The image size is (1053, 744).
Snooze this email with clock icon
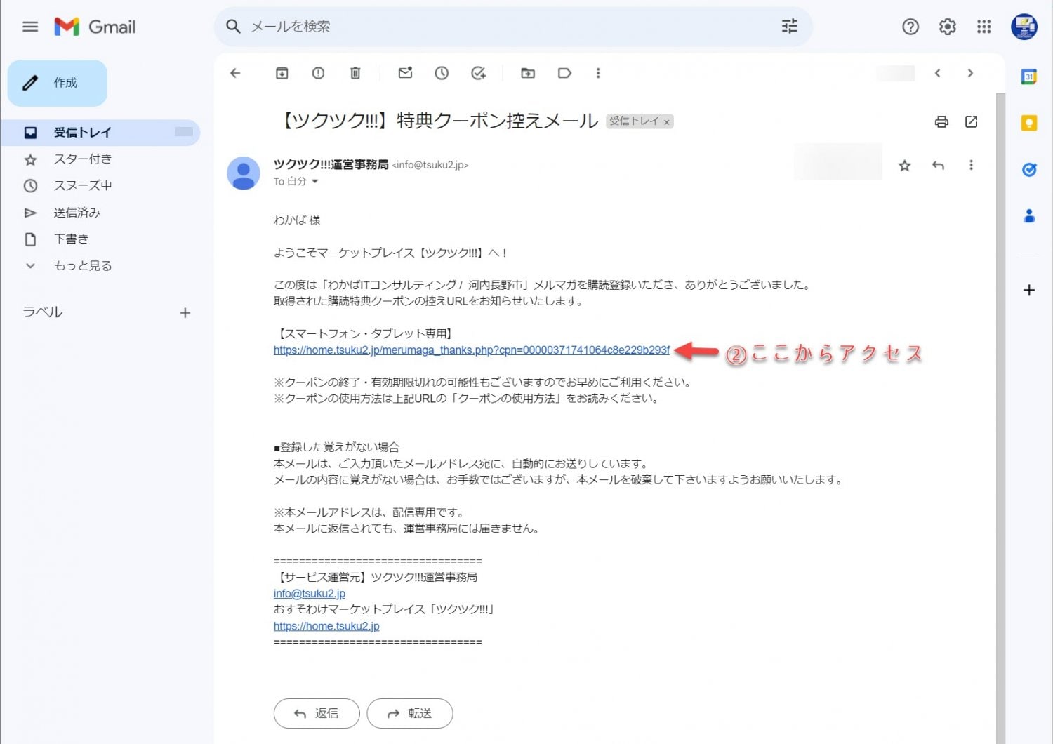coord(442,73)
